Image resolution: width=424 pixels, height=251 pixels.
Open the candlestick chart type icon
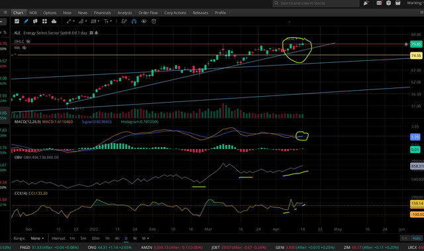(35, 21)
